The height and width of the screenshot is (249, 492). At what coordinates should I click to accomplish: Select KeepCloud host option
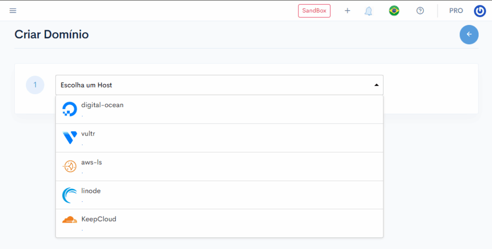[x=219, y=223]
